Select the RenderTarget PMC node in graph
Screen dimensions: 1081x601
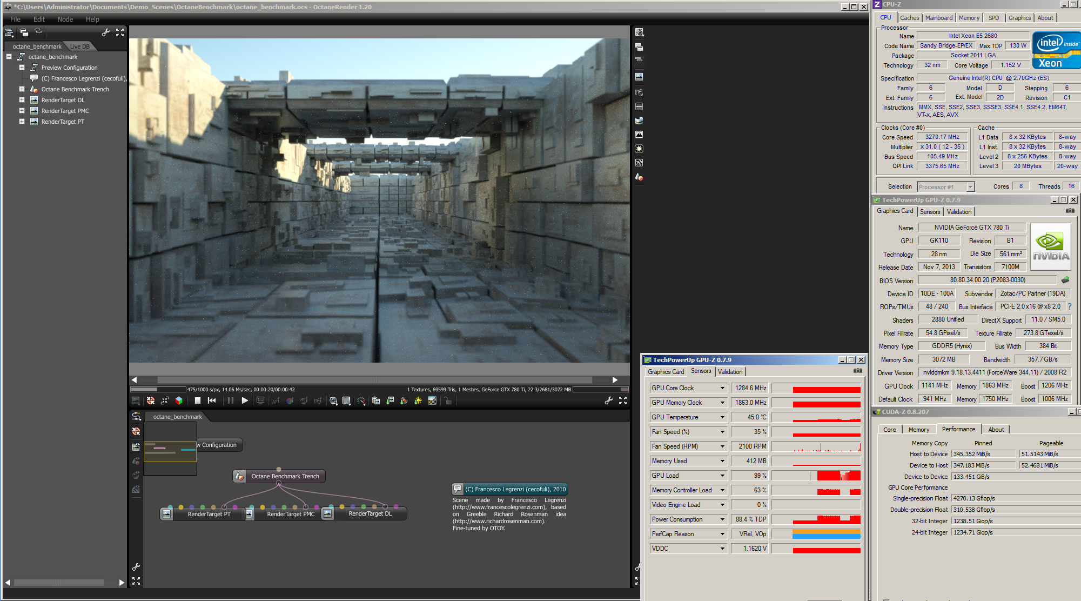285,514
